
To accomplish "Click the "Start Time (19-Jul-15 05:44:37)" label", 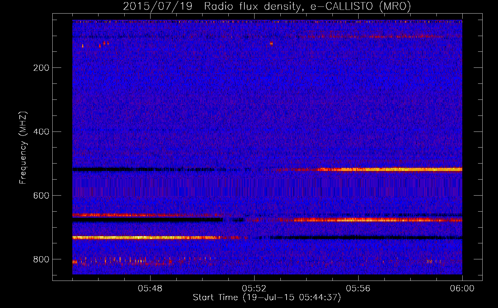I will 267,298.
